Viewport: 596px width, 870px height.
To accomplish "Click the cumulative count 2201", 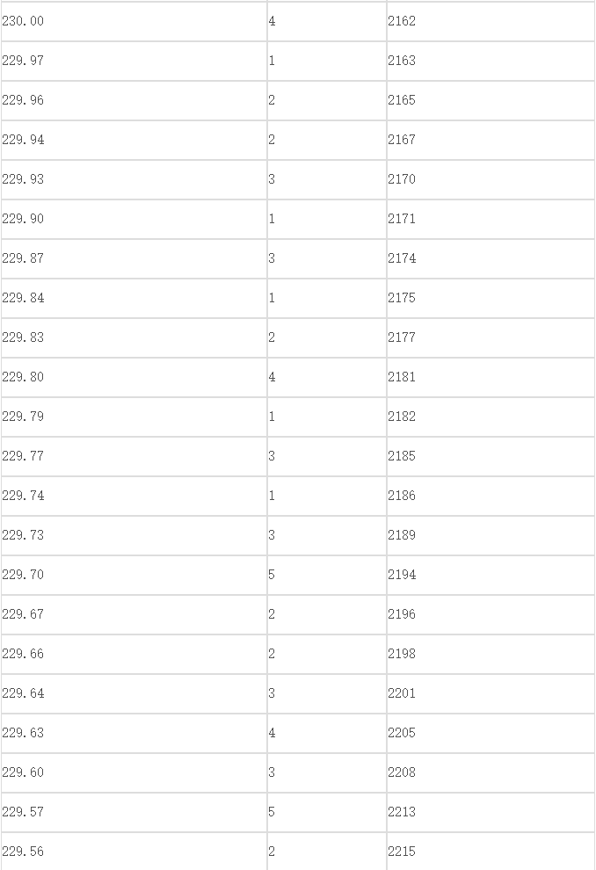I will (491, 693).
